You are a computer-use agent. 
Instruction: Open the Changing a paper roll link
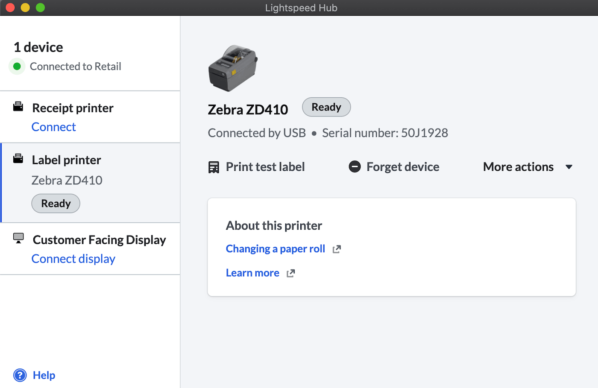pos(276,249)
